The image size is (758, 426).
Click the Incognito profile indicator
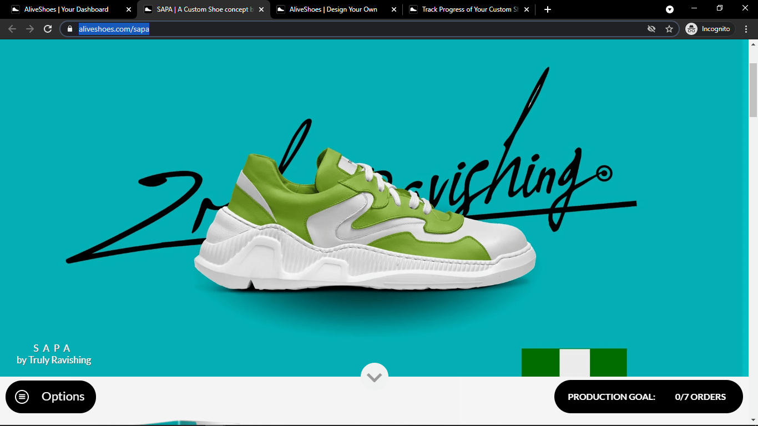point(710,29)
